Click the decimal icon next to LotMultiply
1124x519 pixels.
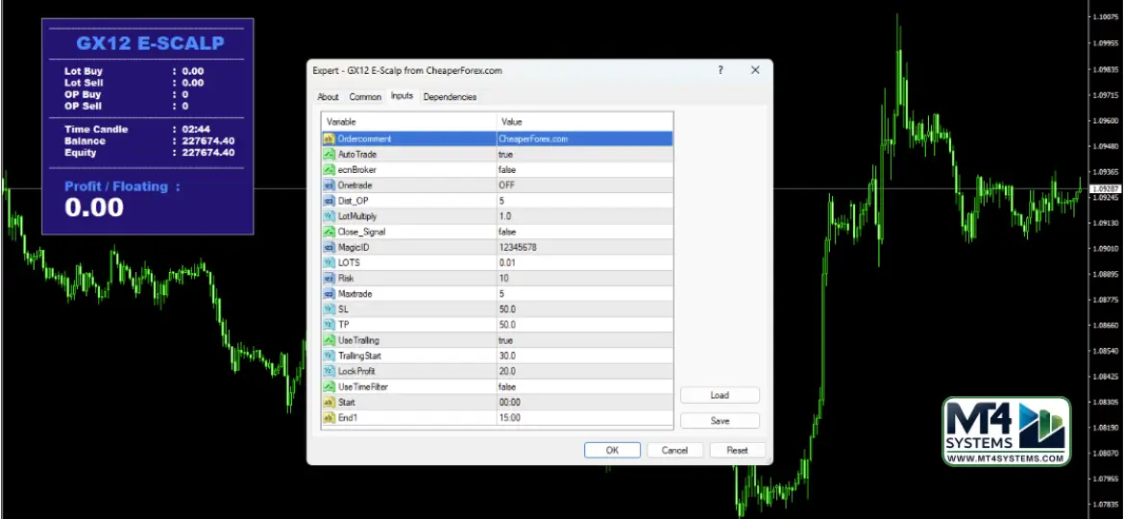[329, 216]
